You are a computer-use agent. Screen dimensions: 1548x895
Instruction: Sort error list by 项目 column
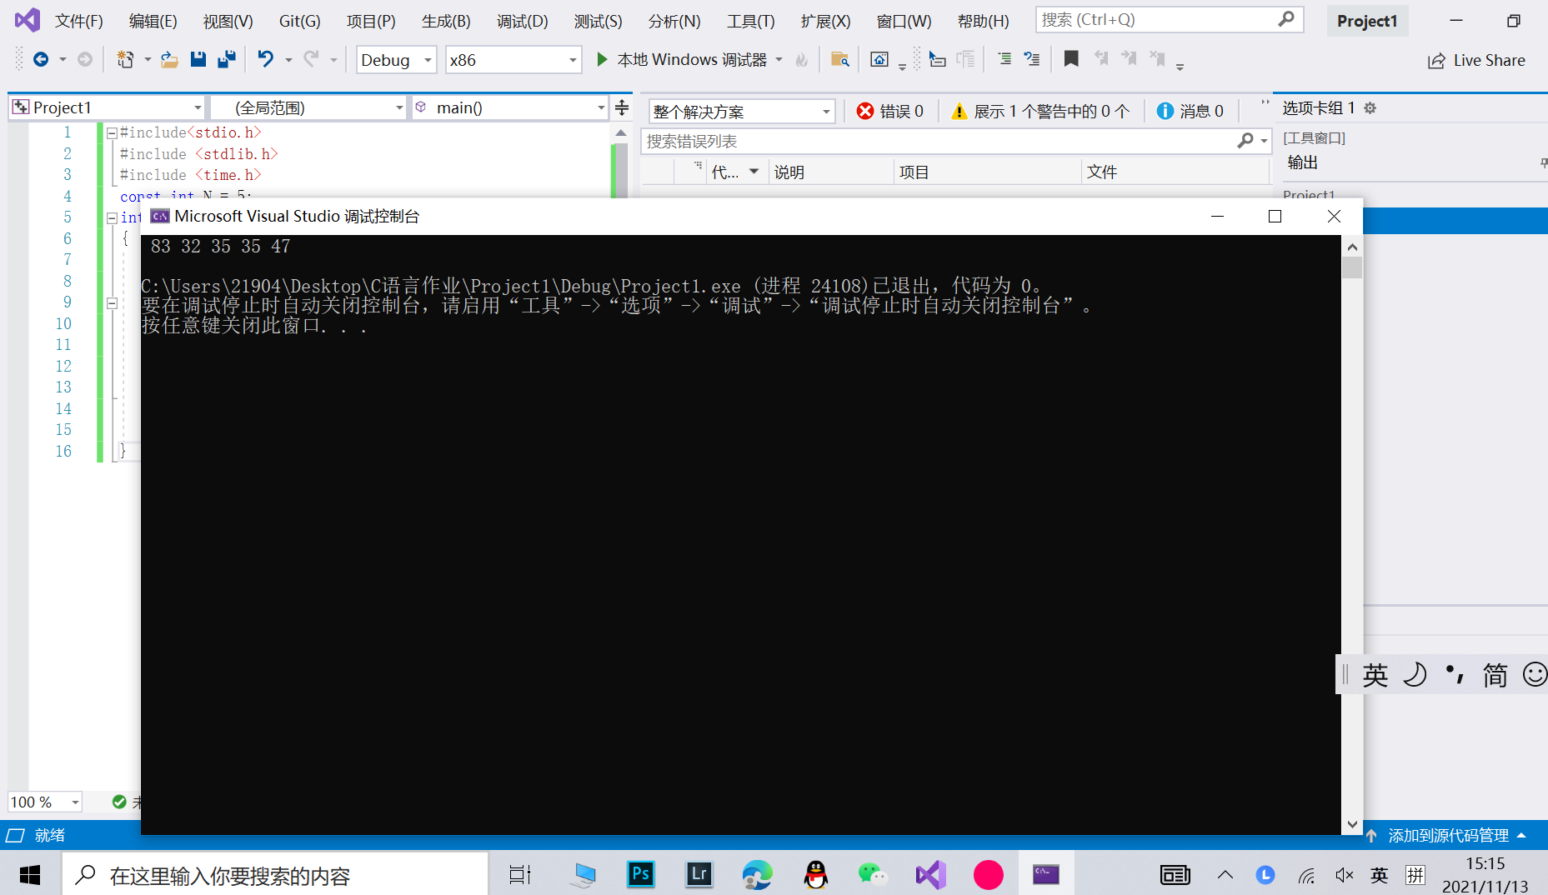987,172
